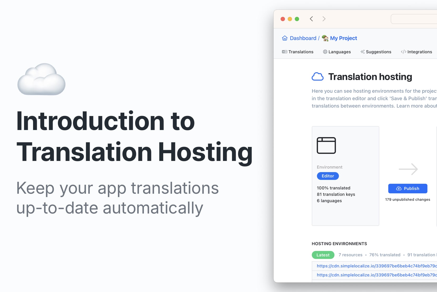437x292 pixels.
Task: Click the '81 translation keys' text
Action: pos(336,194)
